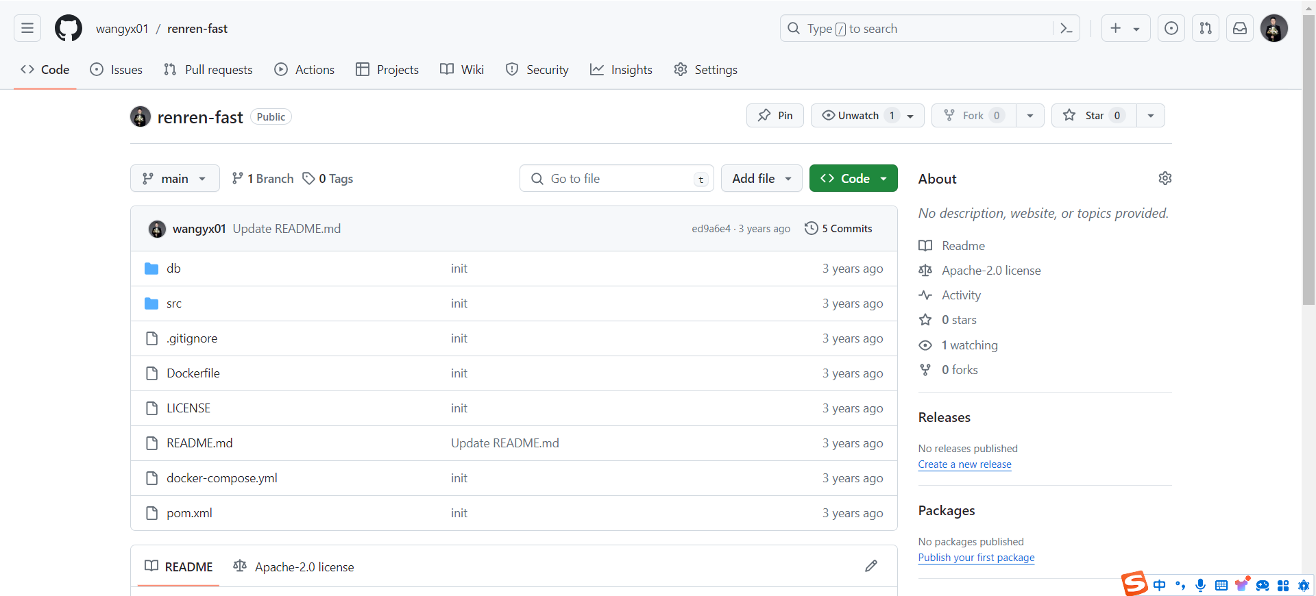Expand the Star lists dropdown arrow
1316x596 pixels.
1151,115
